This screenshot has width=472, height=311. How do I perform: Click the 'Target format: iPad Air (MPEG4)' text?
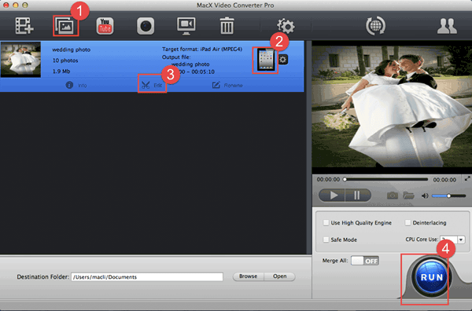point(202,49)
